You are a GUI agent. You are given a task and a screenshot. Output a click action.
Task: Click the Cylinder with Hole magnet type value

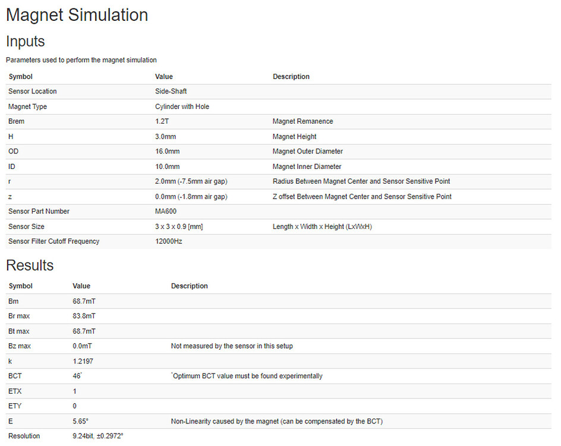(182, 106)
